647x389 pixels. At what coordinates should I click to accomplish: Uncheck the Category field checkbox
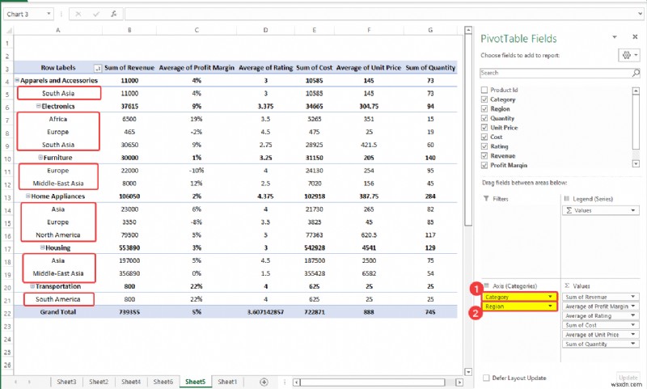[x=484, y=99]
